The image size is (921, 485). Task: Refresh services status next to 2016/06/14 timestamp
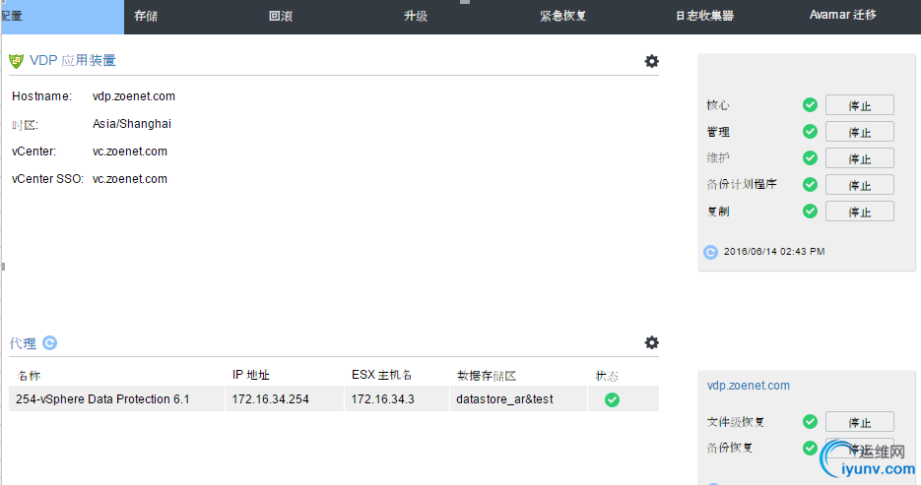(x=711, y=252)
